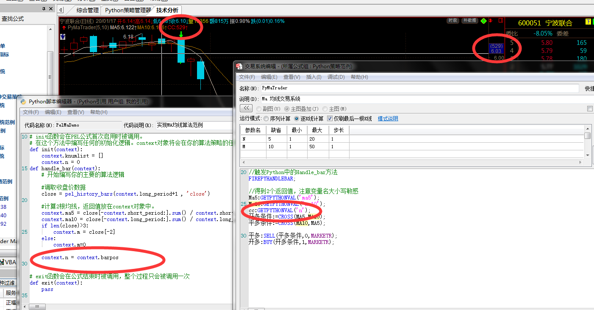Click the 名称(N) field containing PyMaTrader

(419, 88)
